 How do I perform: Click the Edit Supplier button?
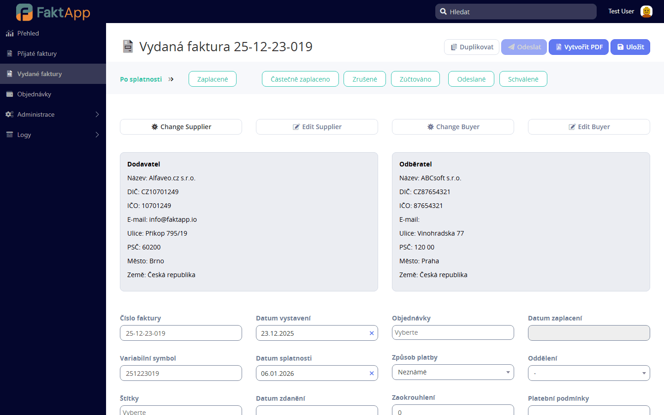click(317, 127)
